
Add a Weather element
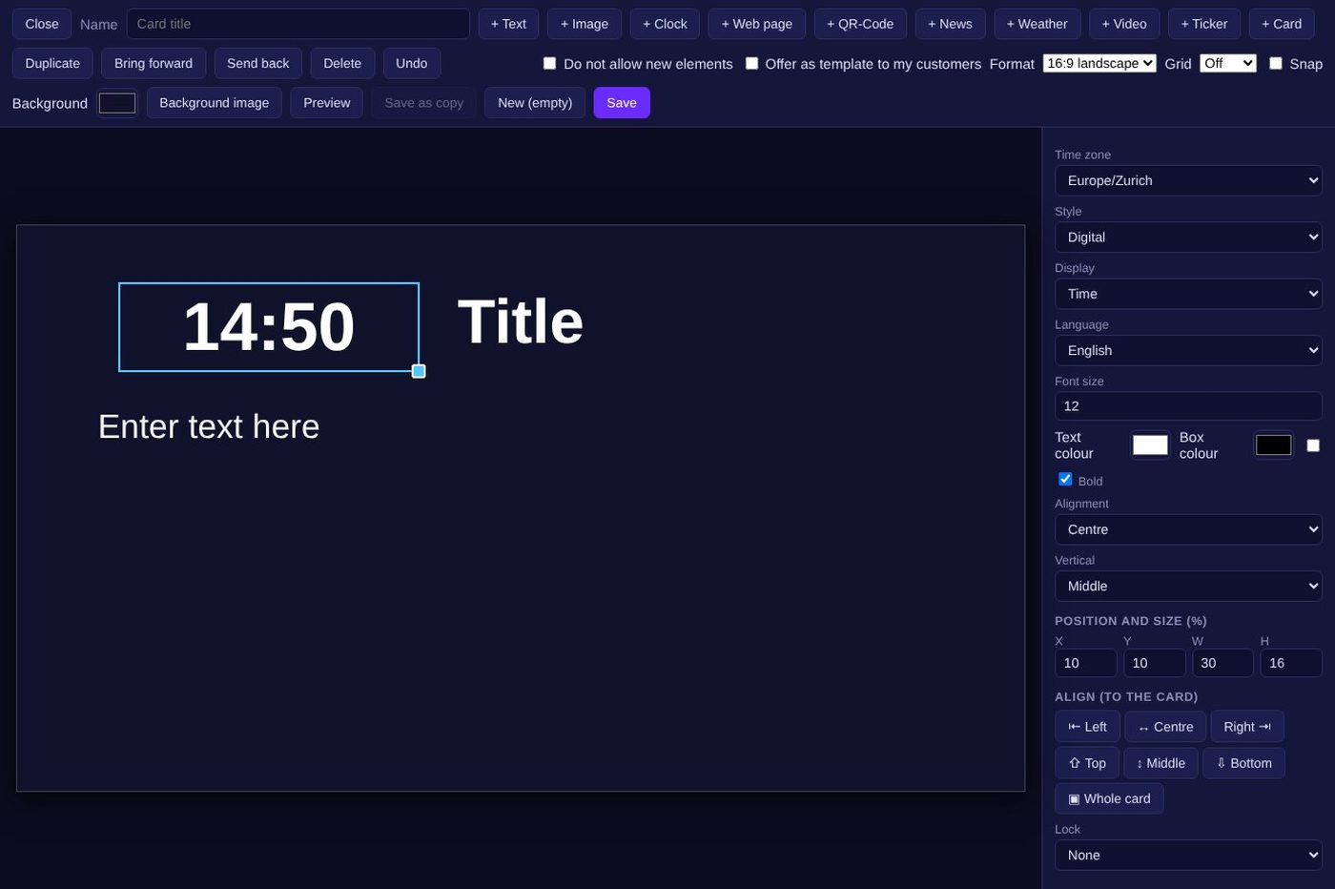point(1037,24)
